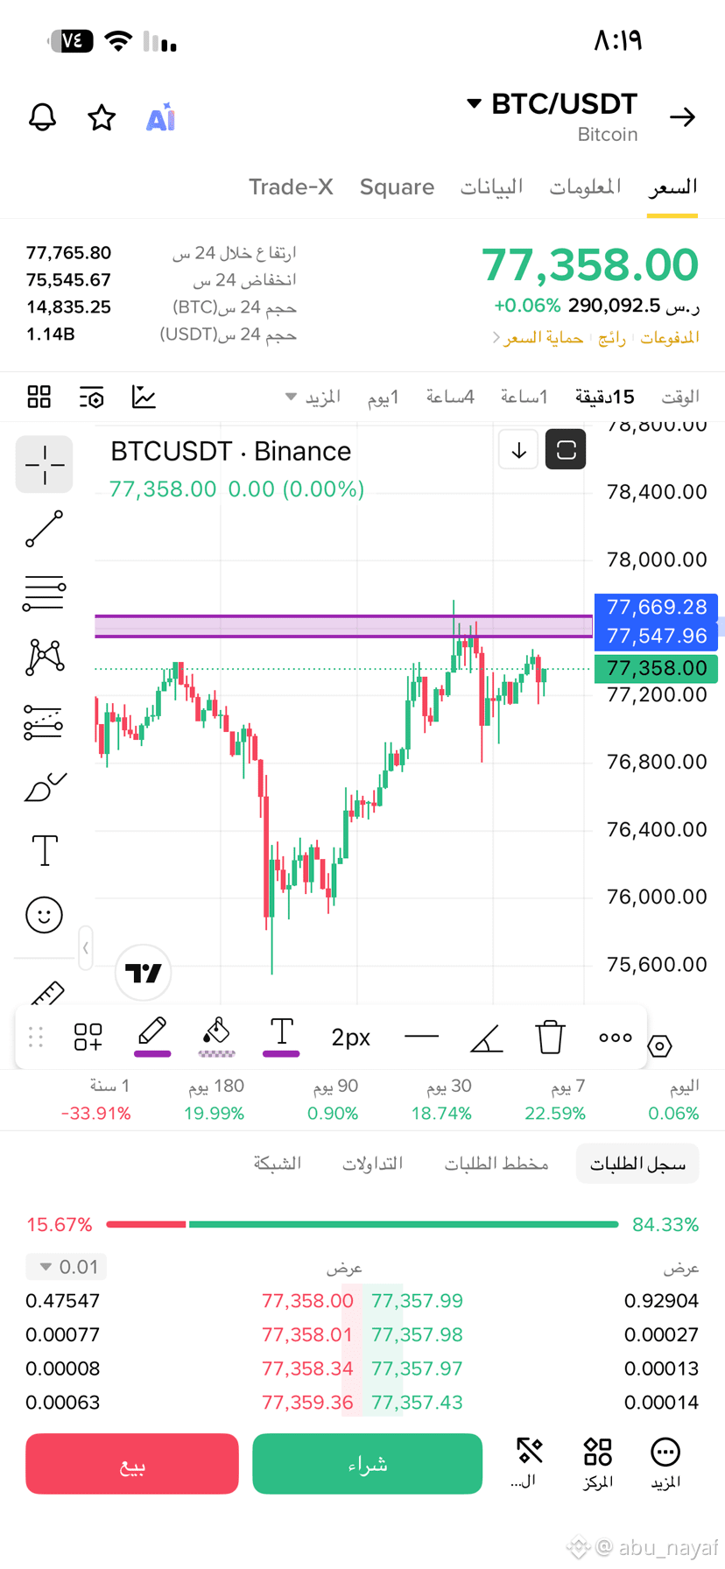
Task: Tap the price alert bell icon
Action: pyautogui.click(x=42, y=117)
